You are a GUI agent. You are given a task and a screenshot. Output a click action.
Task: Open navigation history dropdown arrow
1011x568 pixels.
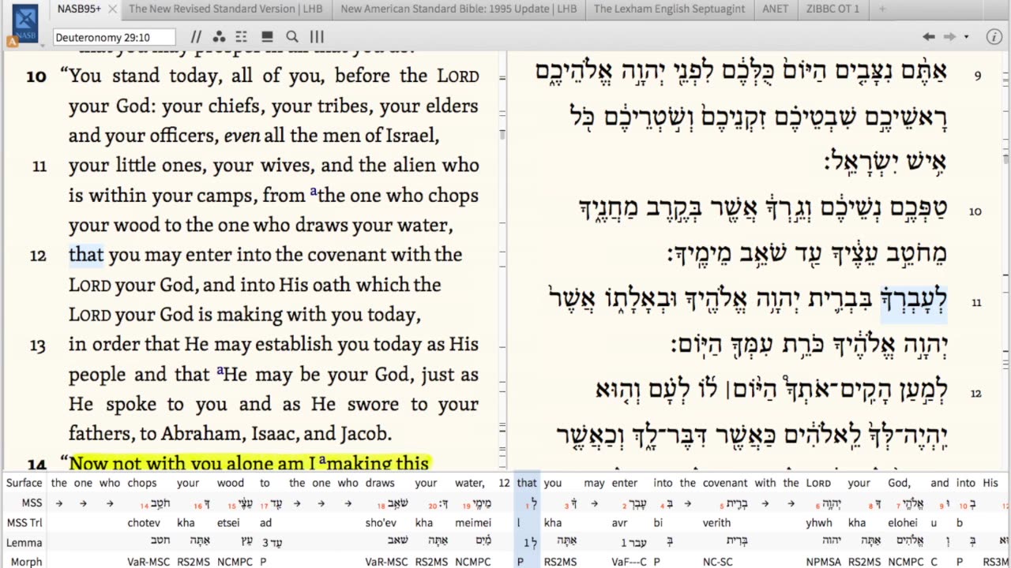click(966, 37)
